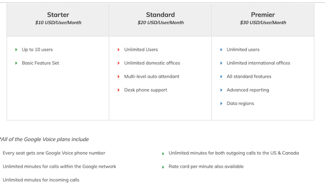
Task: Click the Every seat gets one phone number line
Action: click(54, 153)
